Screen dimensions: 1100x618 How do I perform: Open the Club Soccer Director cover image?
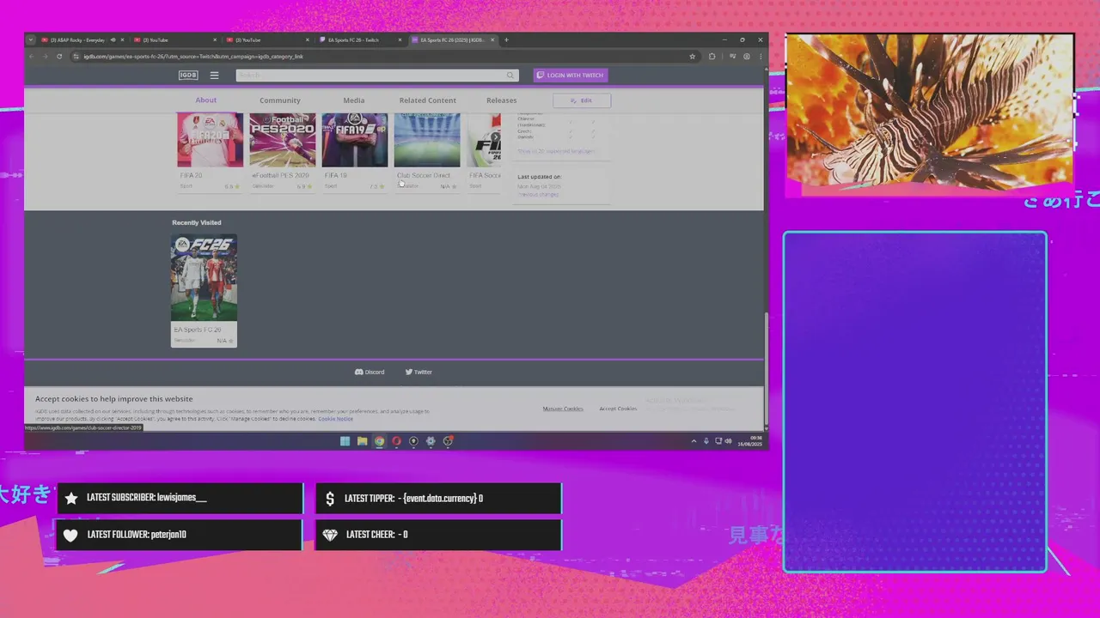click(427, 140)
